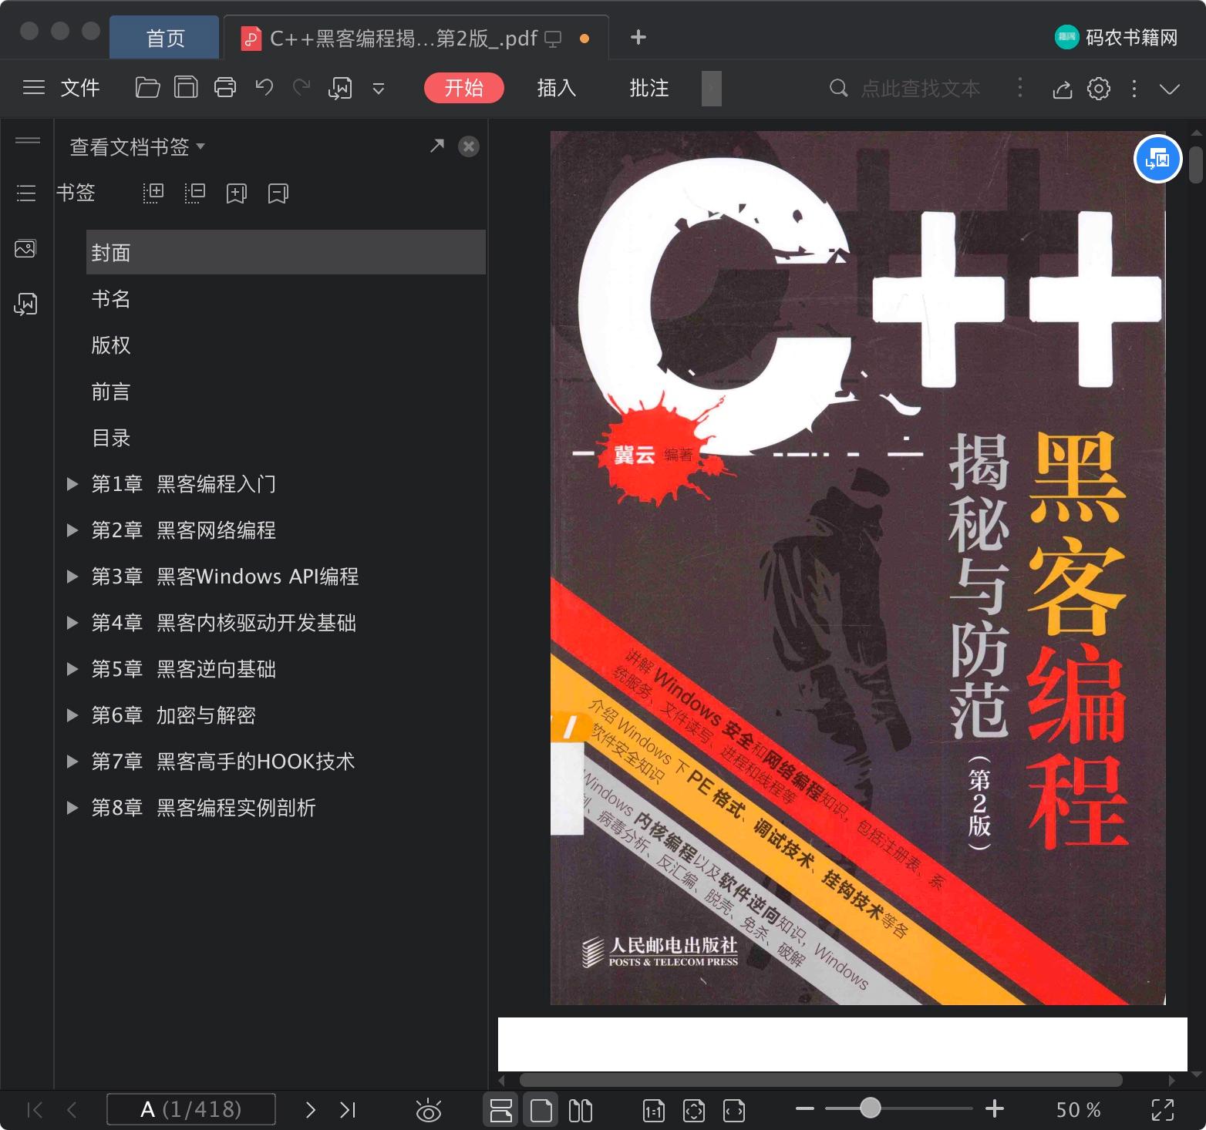Switch to the 首页 tab
This screenshot has width=1206, height=1130.
[165, 38]
